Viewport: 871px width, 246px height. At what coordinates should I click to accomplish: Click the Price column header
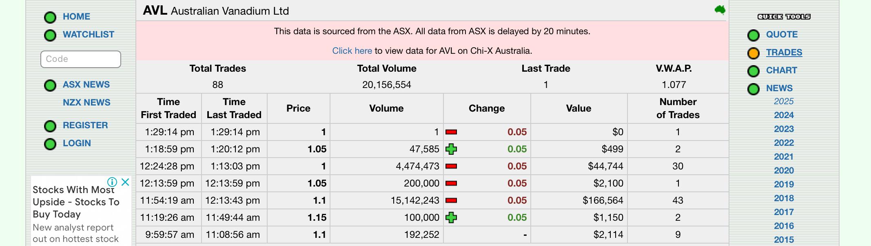click(x=298, y=108)
